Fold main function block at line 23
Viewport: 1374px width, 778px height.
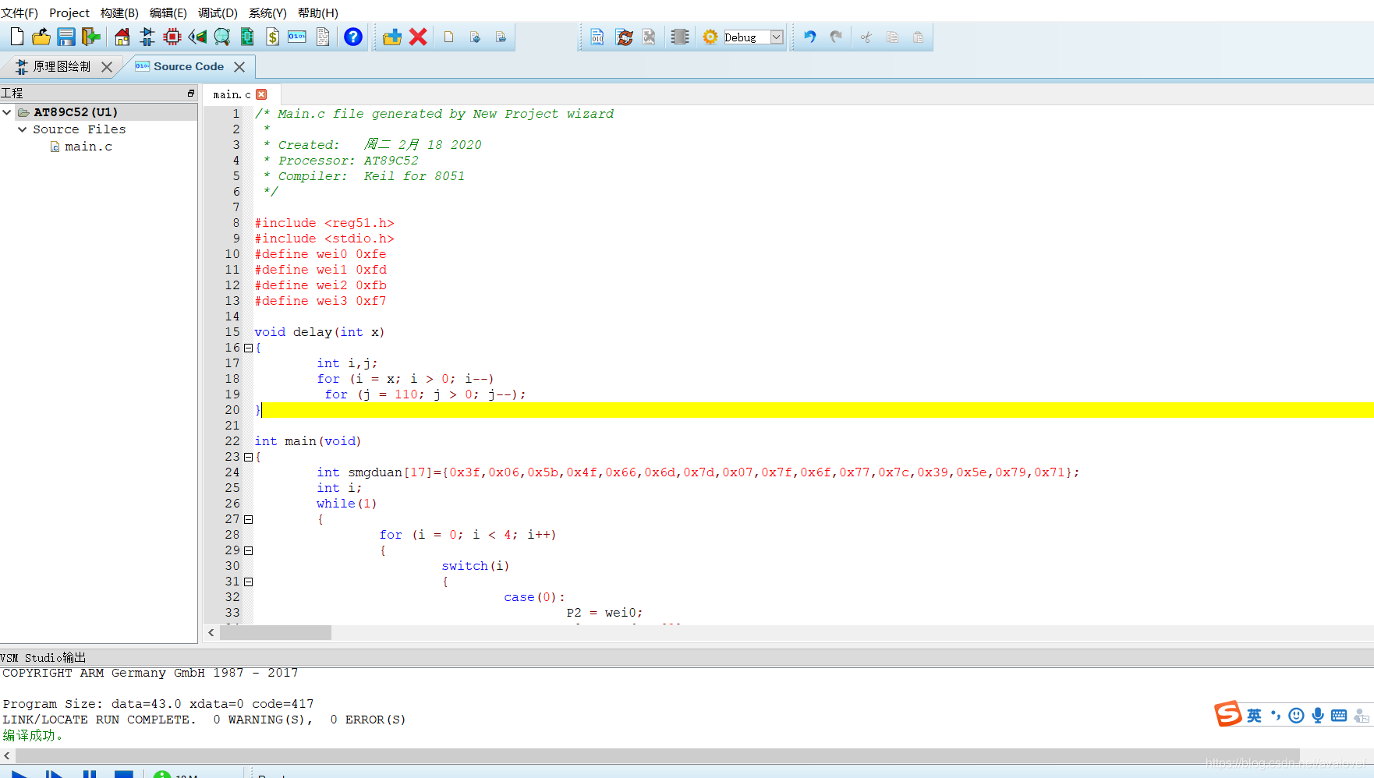[x=248, y=457]
